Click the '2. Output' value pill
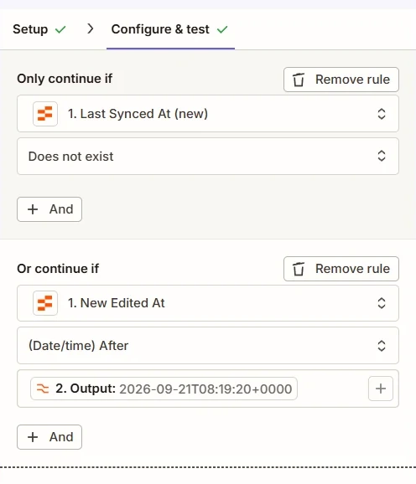This screenshot has height=484, width=416. [x=164, y=389]
